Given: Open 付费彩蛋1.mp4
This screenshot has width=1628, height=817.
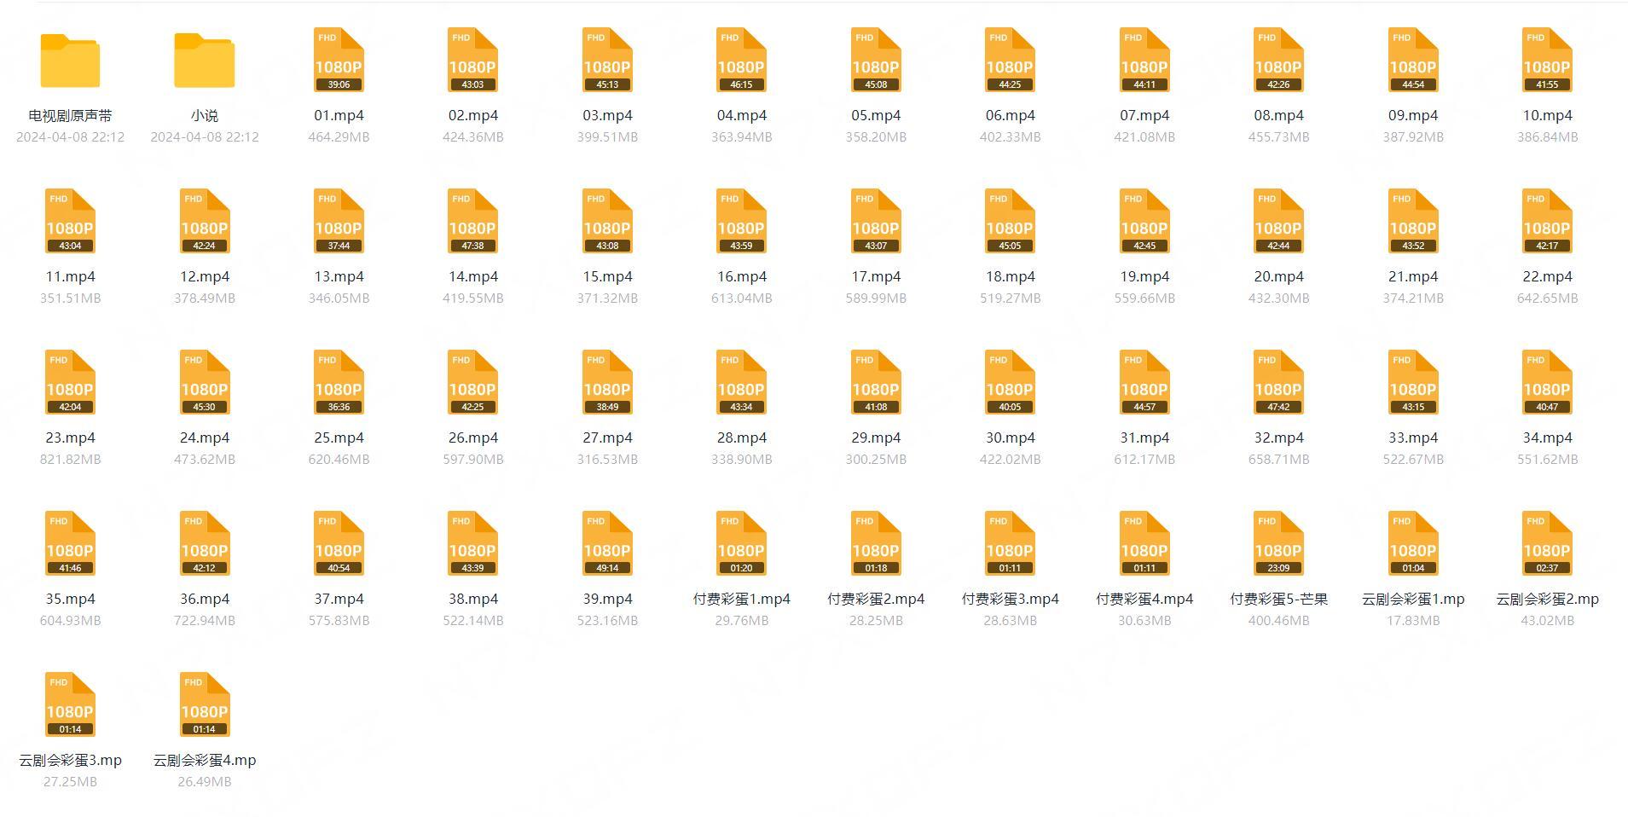Looking at the screenshot, I should (x=740, y=542).
